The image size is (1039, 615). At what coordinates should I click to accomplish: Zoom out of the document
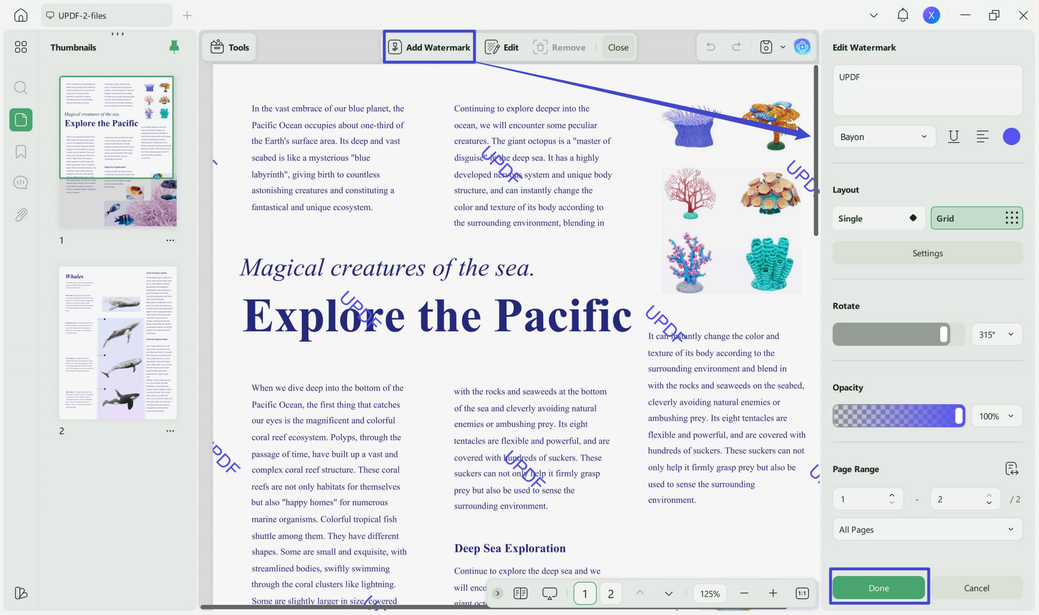pos(744,593)
